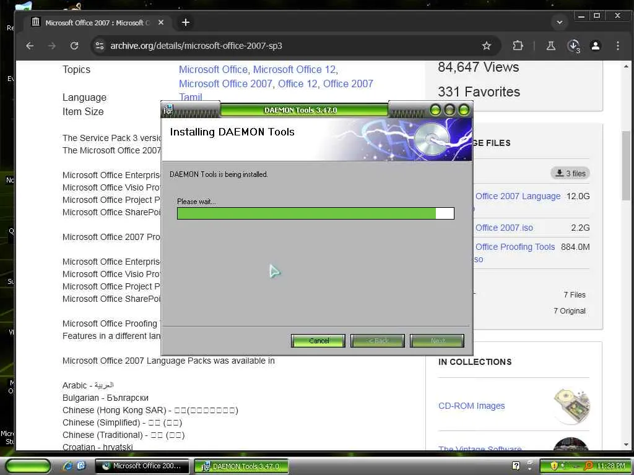Click the Bulgarian language line
Viewport: 634px width, 475px height.
105,398
